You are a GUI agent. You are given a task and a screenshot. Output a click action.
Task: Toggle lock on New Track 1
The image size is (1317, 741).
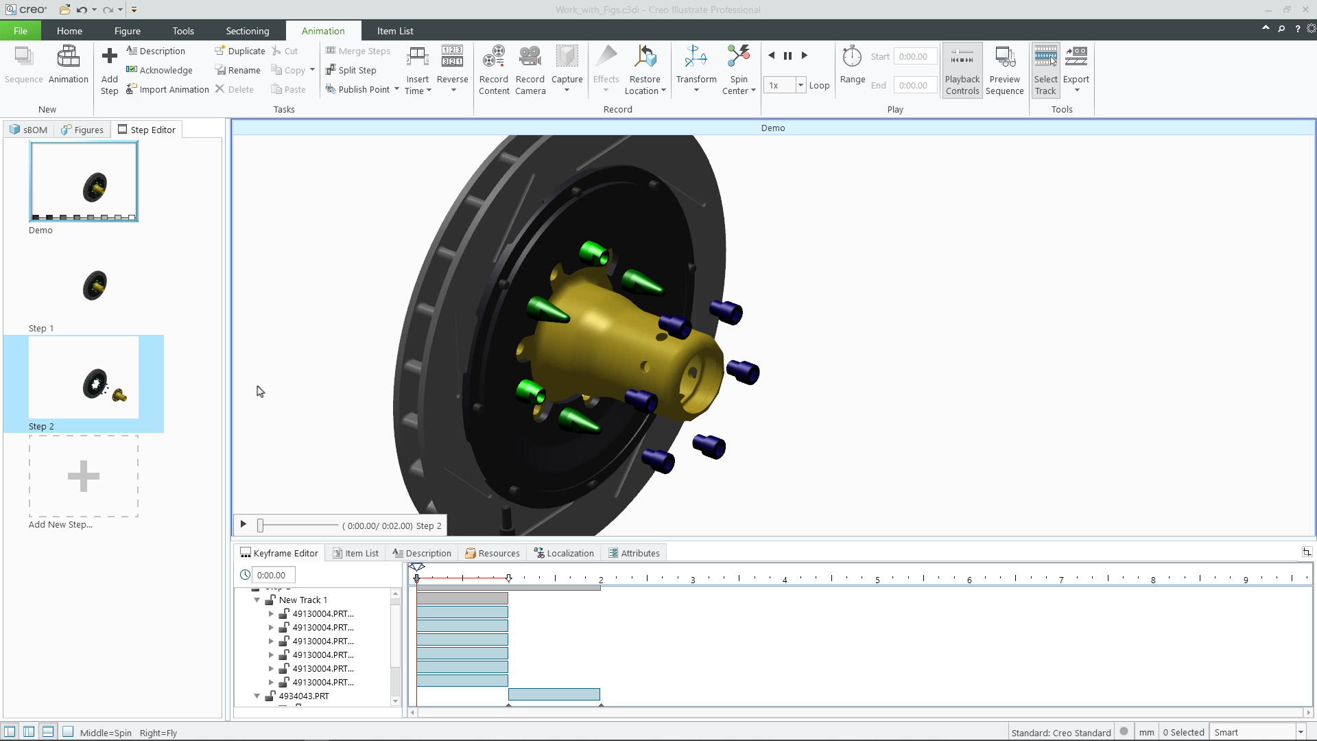[x=270, y=600]
